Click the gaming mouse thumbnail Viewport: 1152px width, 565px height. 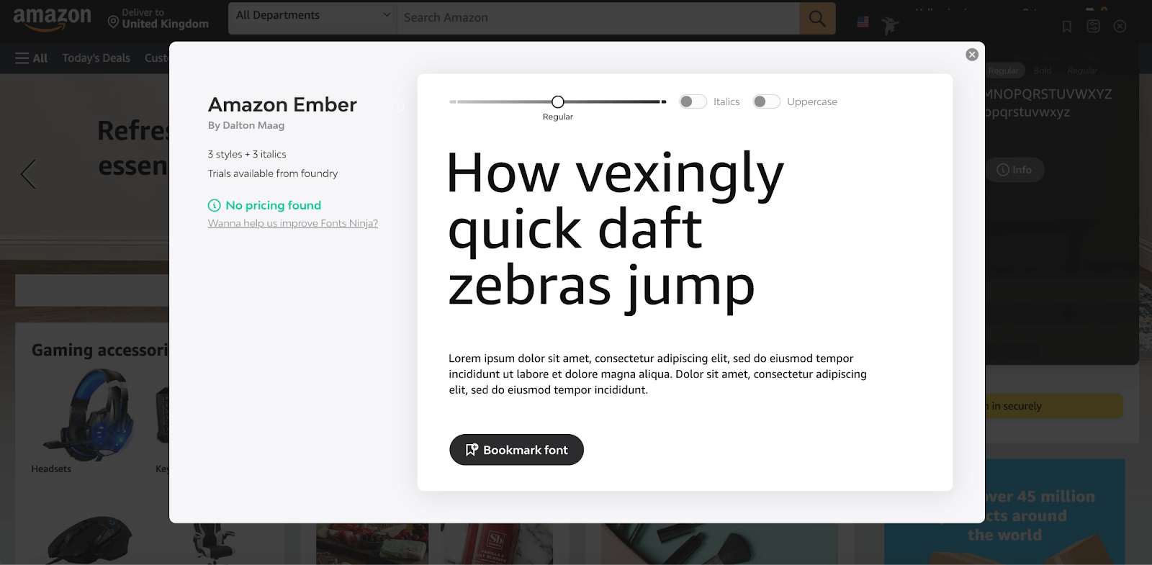pyautogui.click(x=90, y=538)
